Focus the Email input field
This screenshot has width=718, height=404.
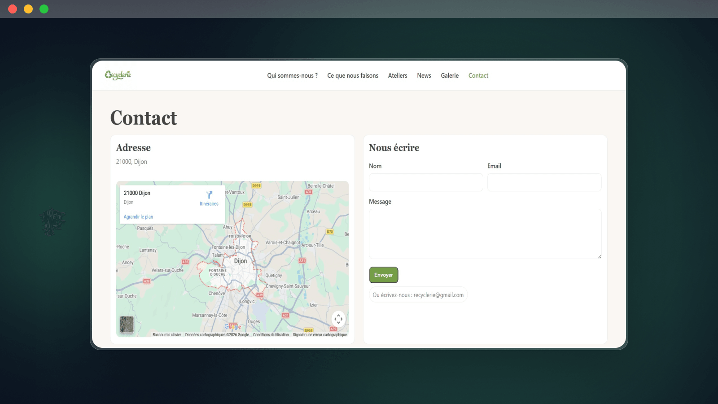(544, 182)
